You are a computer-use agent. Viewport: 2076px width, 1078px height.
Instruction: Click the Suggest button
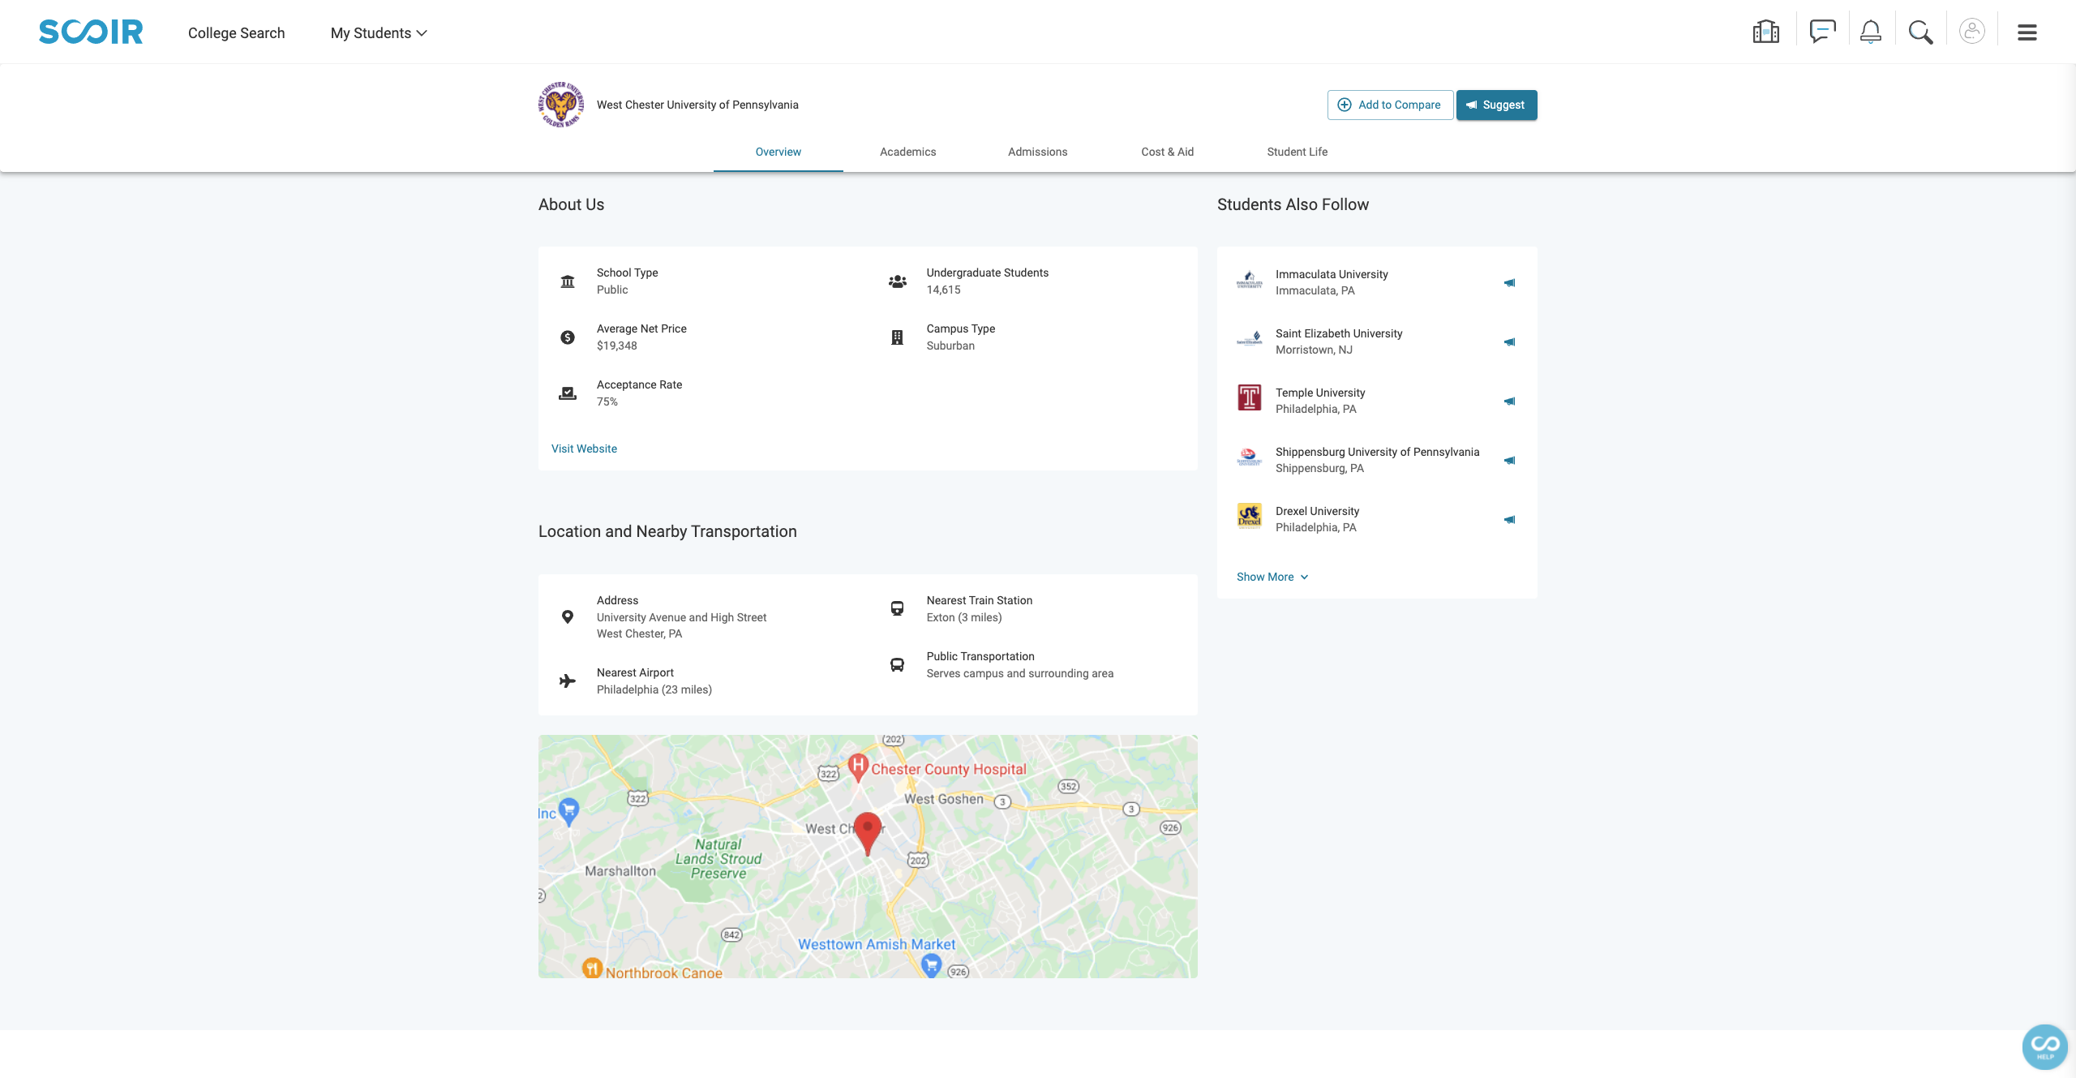tap(1496, 105)
